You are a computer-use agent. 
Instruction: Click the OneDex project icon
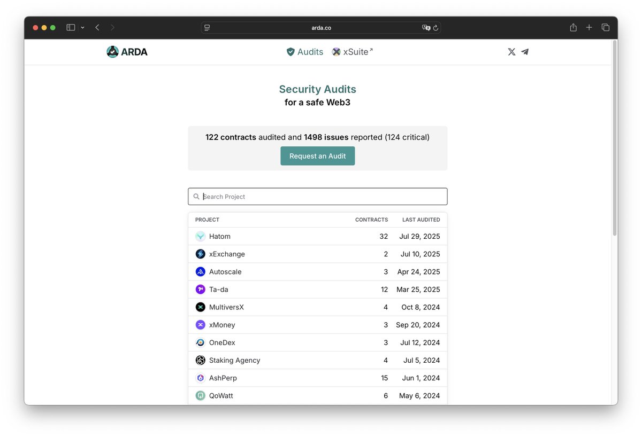pos(201,342)
